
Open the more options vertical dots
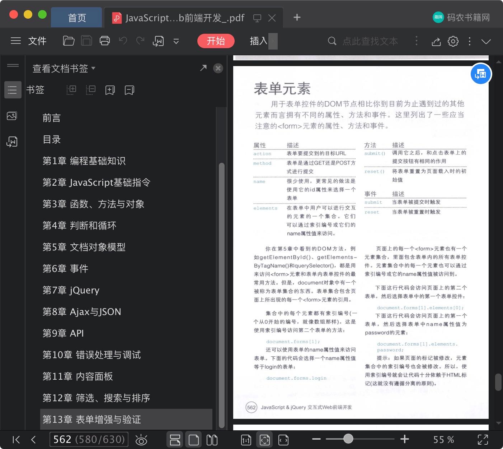pos(469,41)
